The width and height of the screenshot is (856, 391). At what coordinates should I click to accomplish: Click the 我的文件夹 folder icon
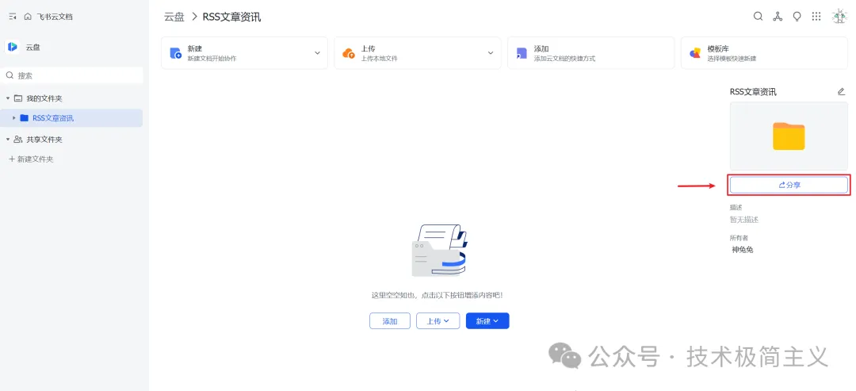pos(18,98)
